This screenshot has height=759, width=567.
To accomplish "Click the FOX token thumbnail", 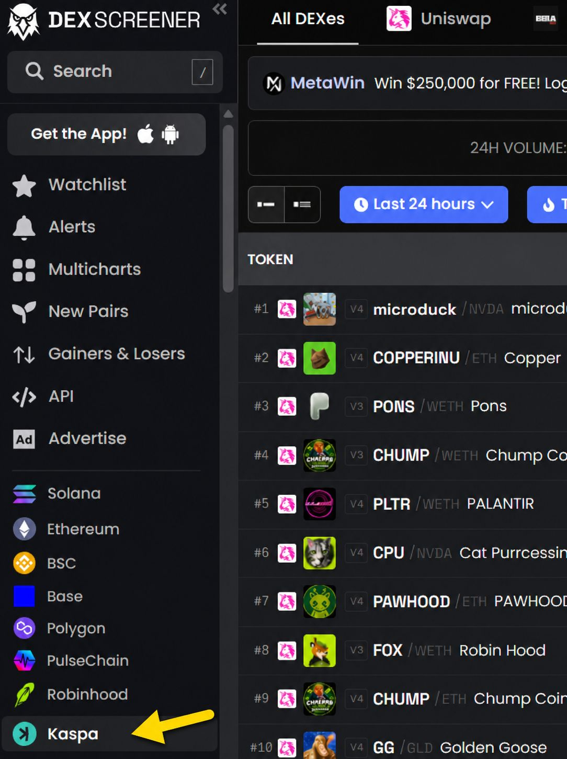I will (320, 650).
